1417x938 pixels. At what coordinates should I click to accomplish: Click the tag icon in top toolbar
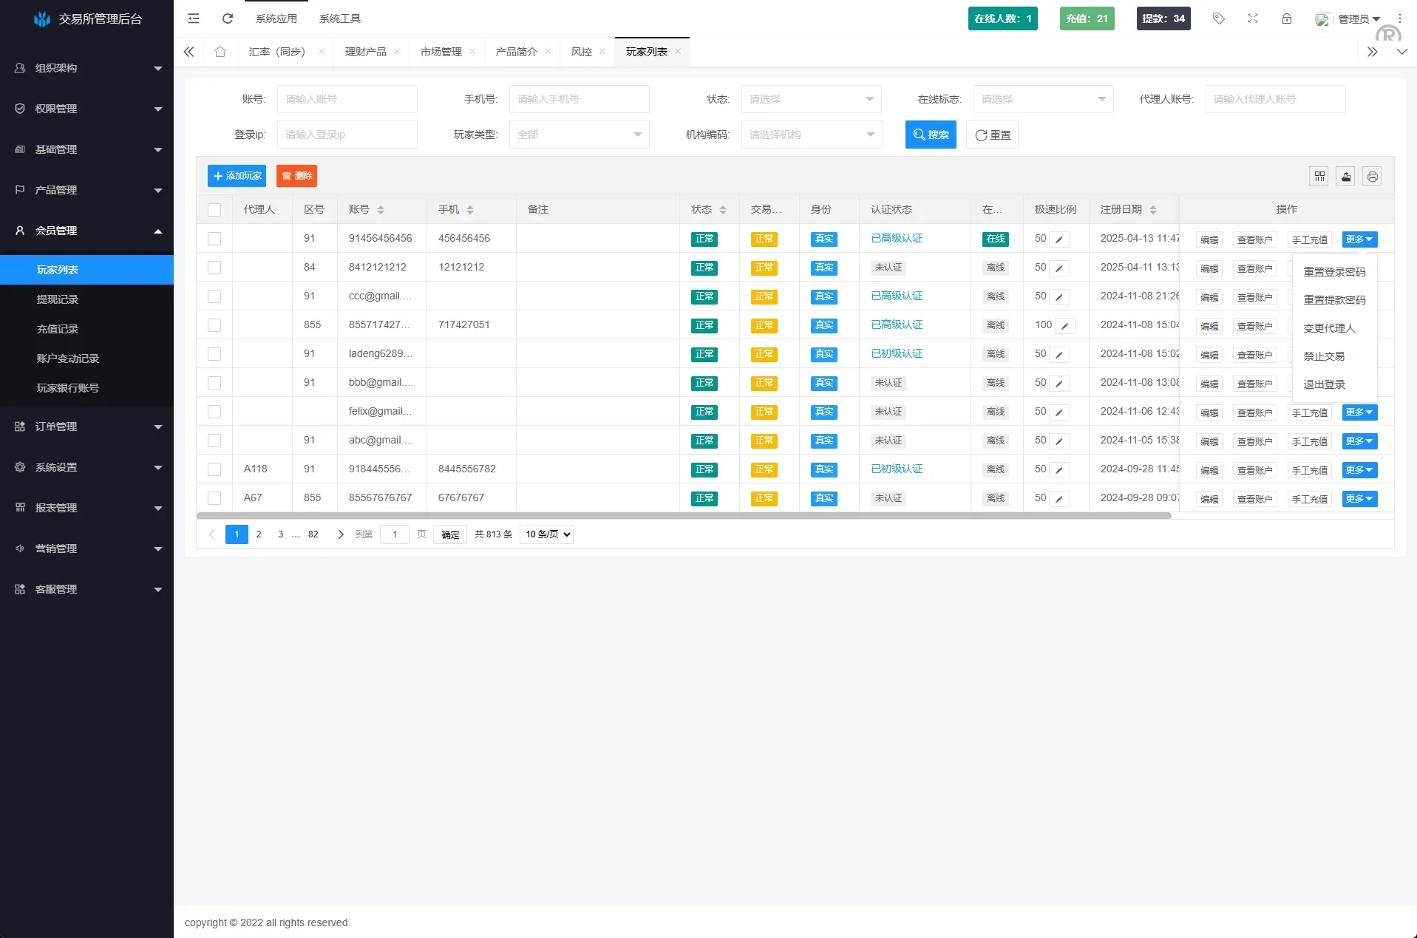click(1218, 18)
